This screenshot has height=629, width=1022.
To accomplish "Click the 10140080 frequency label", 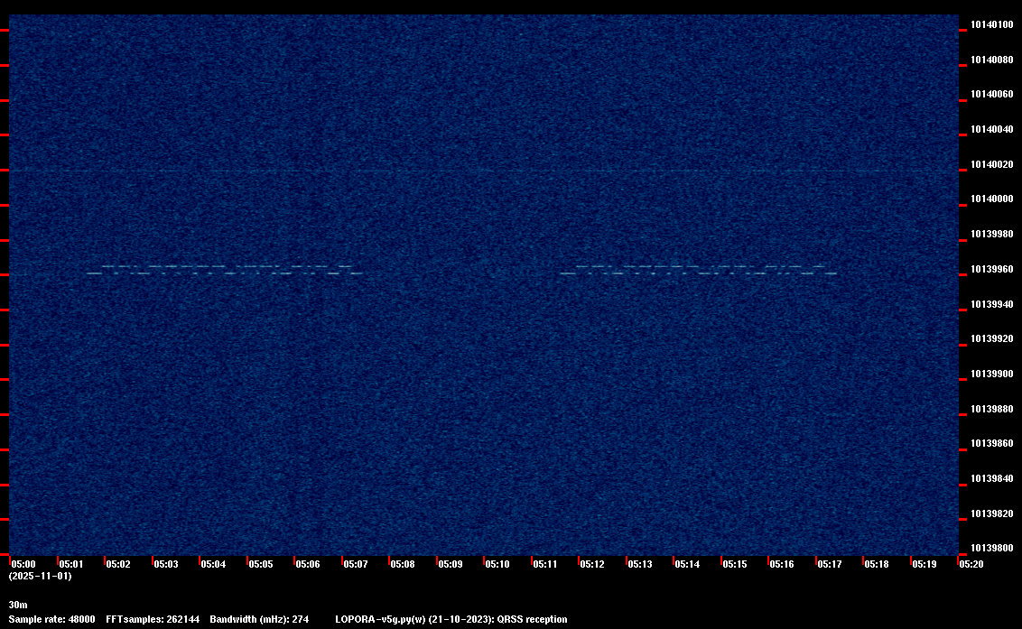I will pos(992,60).
